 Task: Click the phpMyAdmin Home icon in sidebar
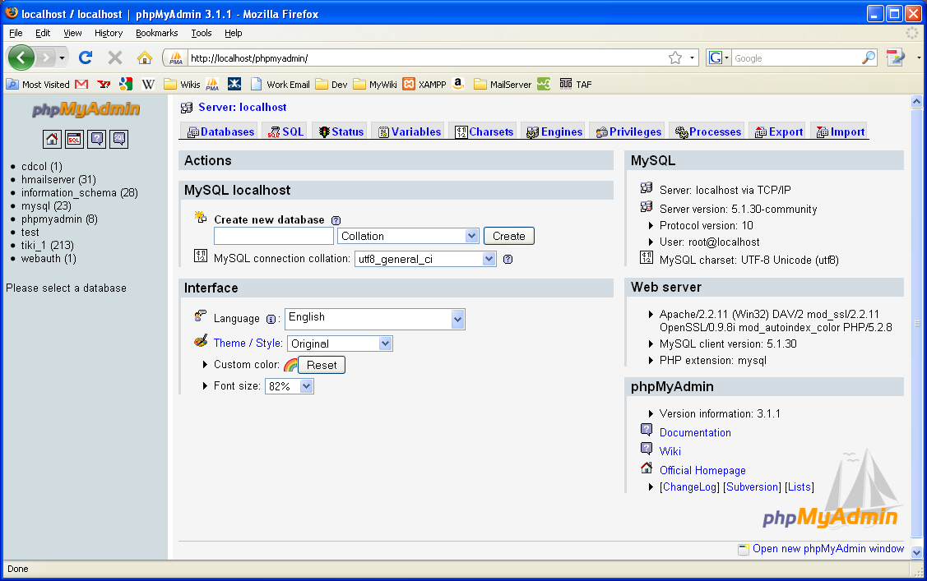click(x=52, y=140)
